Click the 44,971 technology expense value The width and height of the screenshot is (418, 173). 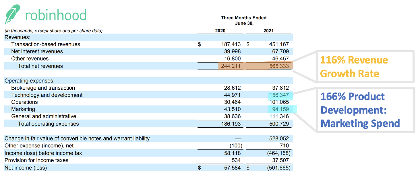click(233, 95)
